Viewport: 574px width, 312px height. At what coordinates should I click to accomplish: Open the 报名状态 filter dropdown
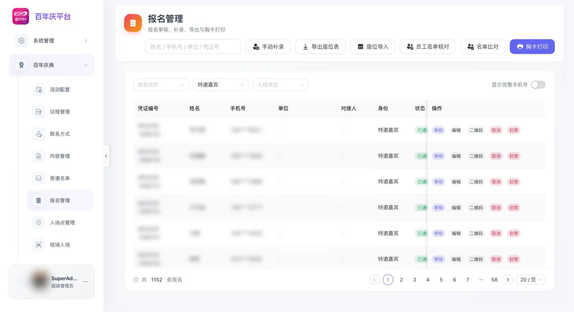tap(161, 85)
